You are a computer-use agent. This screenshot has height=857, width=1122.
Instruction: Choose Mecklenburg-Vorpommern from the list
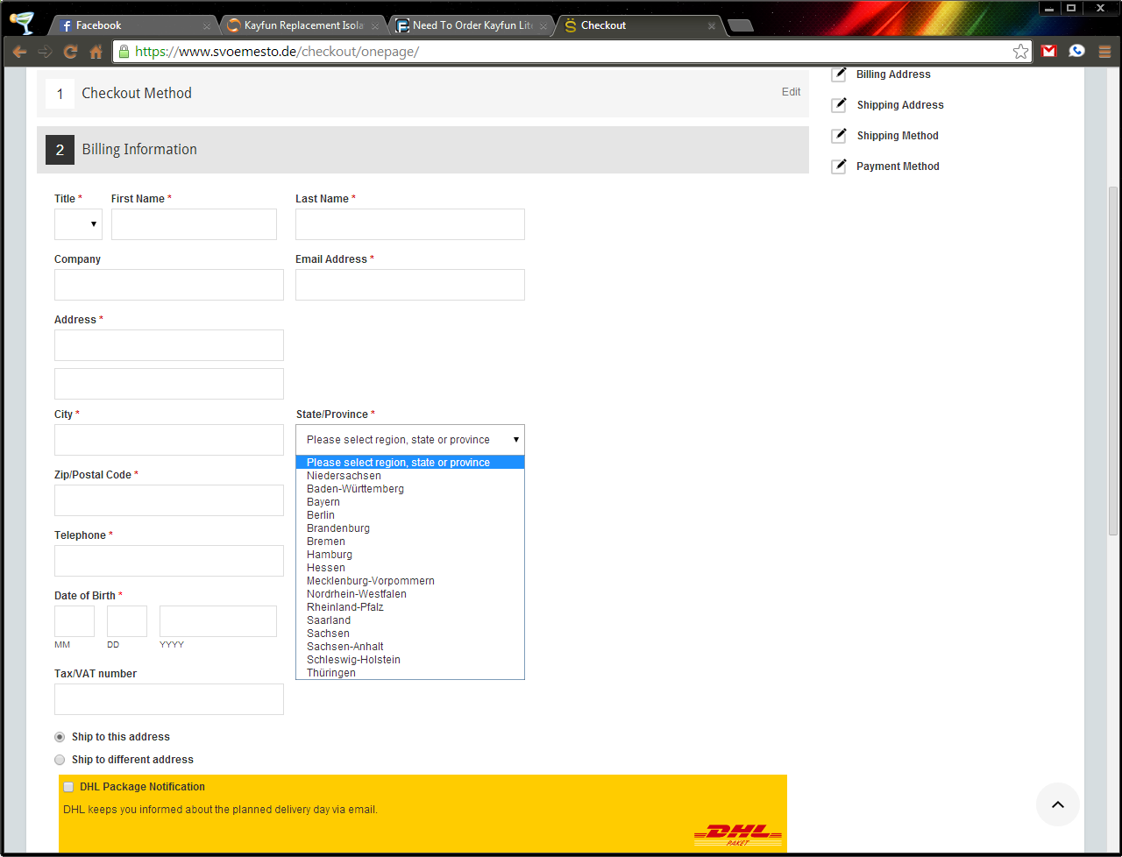point(410,581)
